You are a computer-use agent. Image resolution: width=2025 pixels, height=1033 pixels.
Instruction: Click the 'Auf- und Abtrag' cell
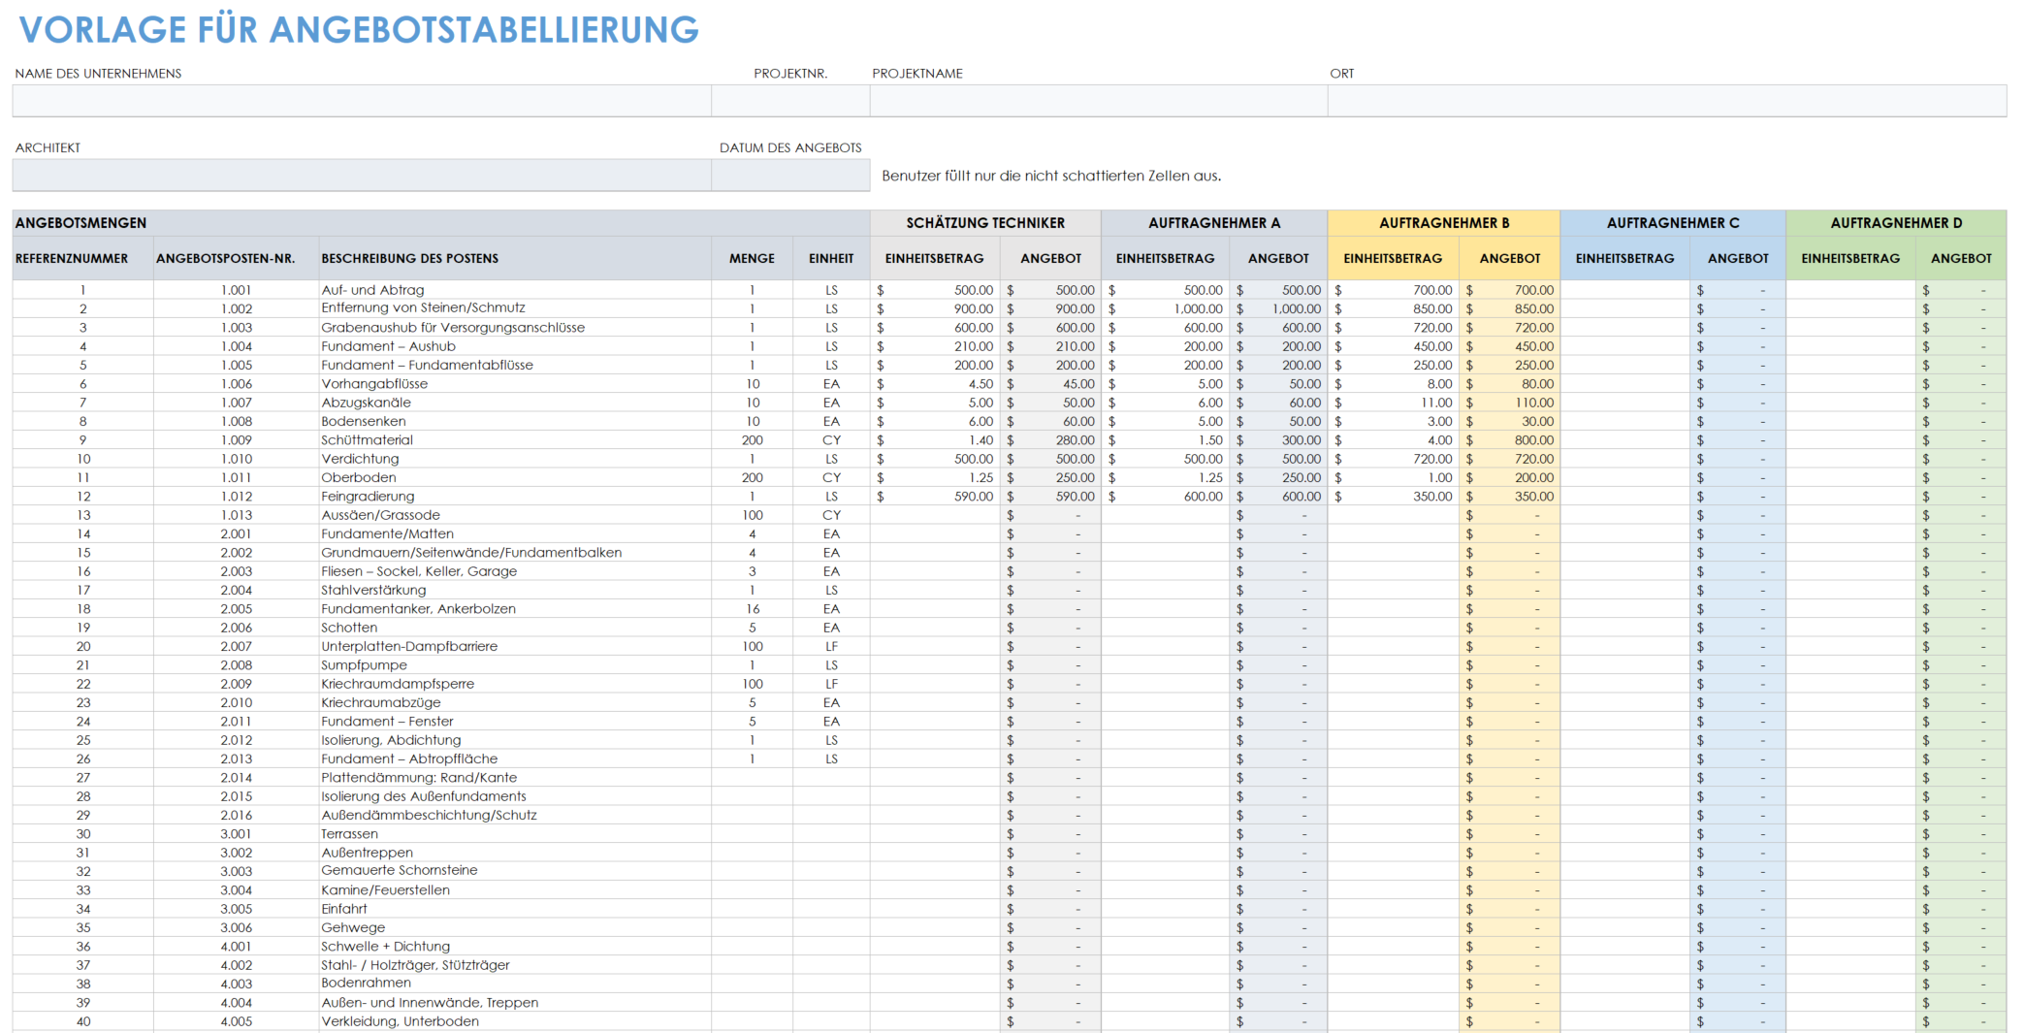click(515, 290)
